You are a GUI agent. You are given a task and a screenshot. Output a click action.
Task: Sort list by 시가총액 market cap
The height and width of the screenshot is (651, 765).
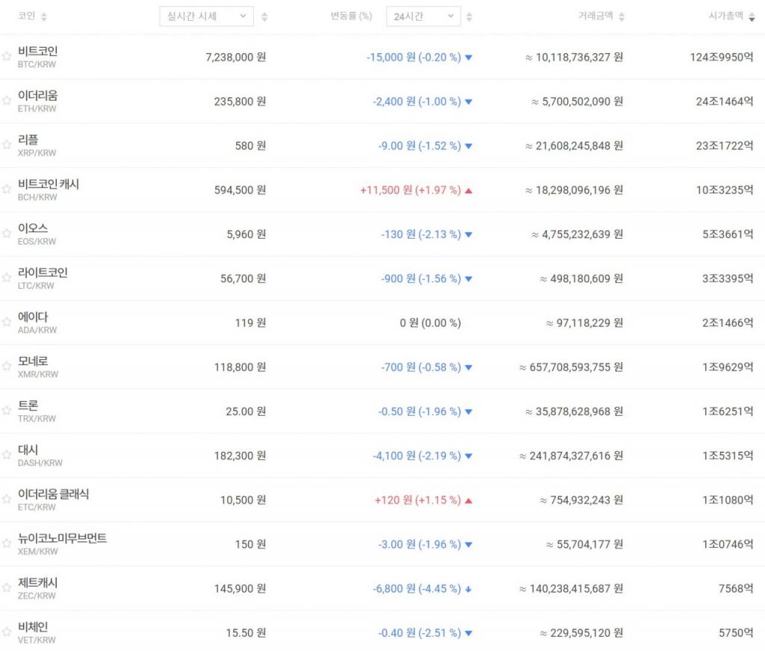point(751,16)
